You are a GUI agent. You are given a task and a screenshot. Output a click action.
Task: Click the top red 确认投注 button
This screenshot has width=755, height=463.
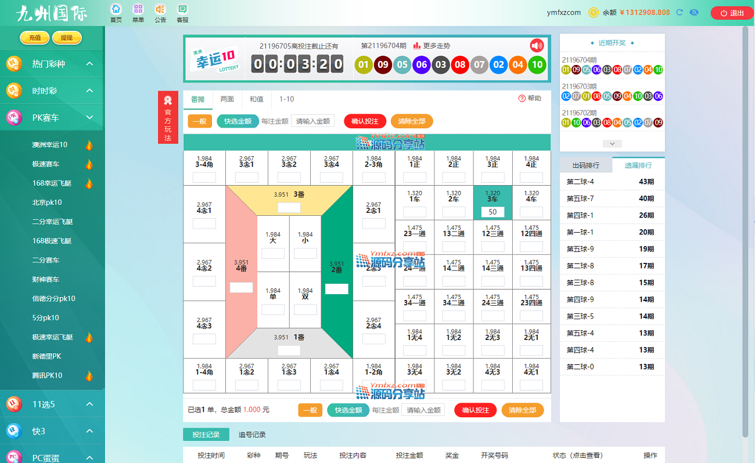(x=365, y=121)
